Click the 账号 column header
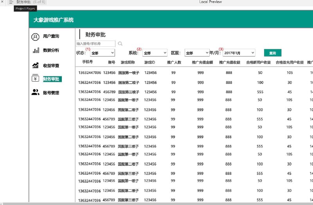Viewport: 313px width, 205px height. (x=112, y=62)
